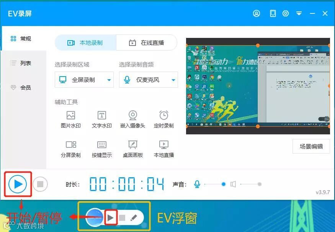Click the pencil icon on EV float window
The image size is (335, 232).
[x=134, y=218]
